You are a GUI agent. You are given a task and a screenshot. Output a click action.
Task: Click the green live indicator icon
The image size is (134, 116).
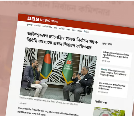pyautogui.click(x=102, y=69)
